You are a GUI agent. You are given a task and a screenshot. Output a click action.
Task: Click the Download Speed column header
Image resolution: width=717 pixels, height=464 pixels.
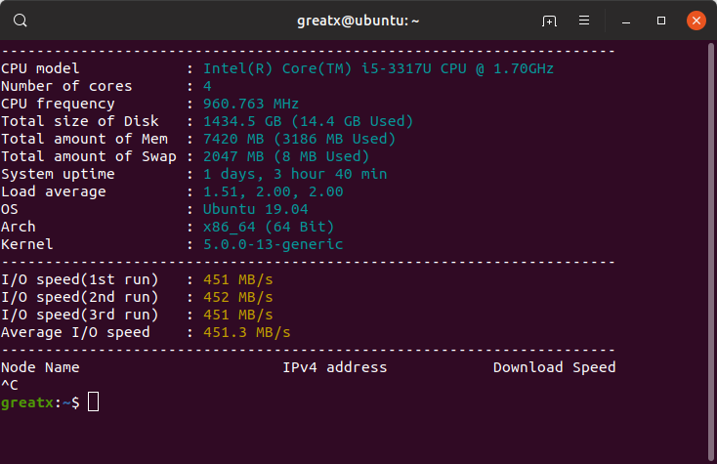click(x=554, y=367)
